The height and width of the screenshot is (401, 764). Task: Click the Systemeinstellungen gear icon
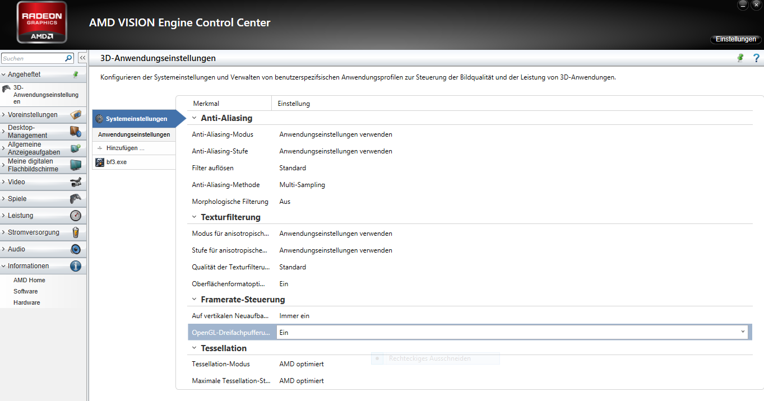pos(99,119)
